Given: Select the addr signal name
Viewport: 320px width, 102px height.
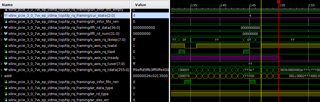Looking at the screenshot, I should point(8,76).
